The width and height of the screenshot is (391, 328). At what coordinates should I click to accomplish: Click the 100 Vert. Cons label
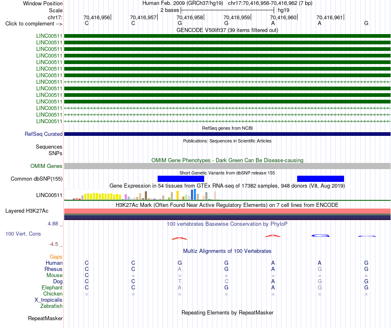tap(23, 234)
